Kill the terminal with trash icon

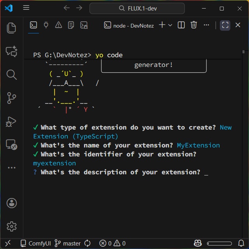[x=194, y=25]
